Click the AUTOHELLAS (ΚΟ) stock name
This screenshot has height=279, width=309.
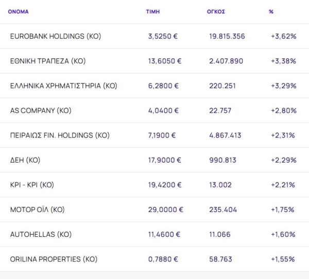tap(41, 234)
